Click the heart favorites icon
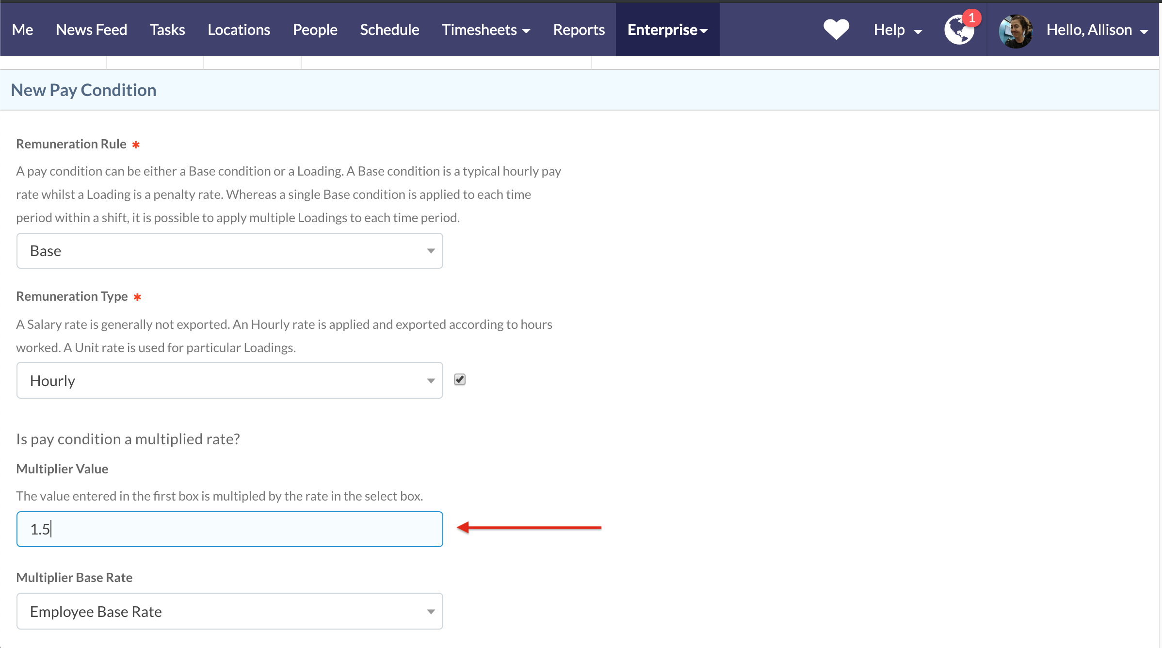The height and width of the screenshot is (648, 1162). tap(836, 30)
